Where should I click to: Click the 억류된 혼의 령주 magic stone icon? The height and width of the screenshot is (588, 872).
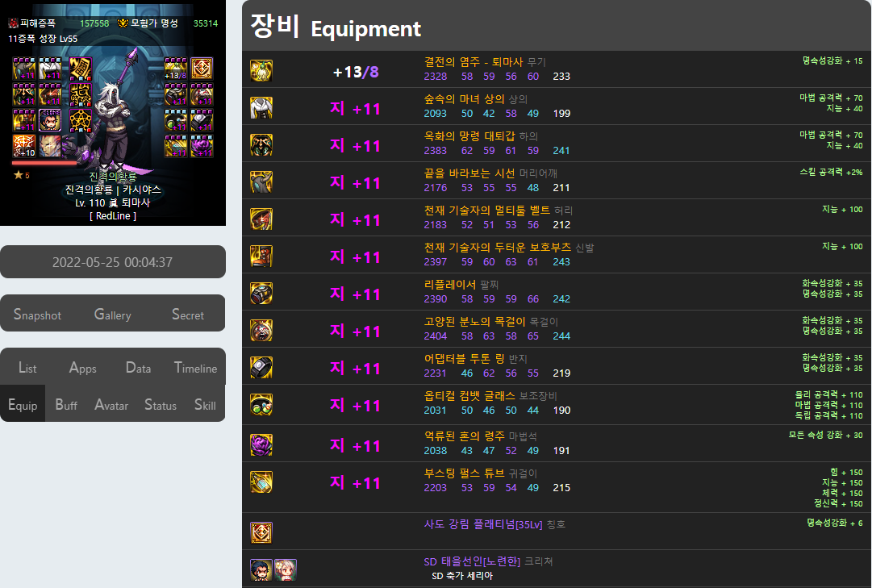click(261, 445)
